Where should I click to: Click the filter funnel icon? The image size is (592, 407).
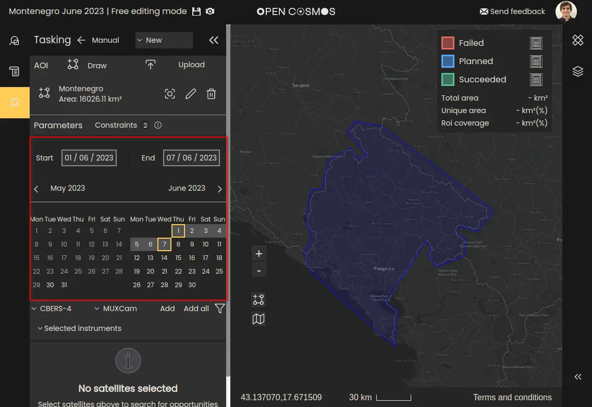(220, 309)
